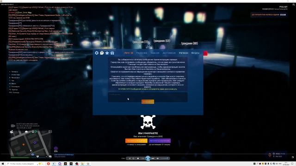Click the player compact-mode button in bottom corner
The image size is (296, 166).
(293, 157)
